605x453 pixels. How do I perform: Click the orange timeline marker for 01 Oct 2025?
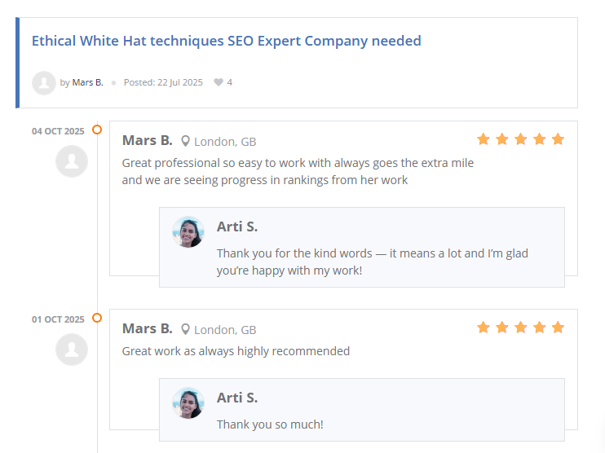(x=97, y=318)
